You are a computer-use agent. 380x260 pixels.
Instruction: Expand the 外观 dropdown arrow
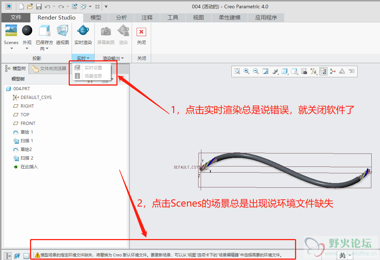(27, 48)
